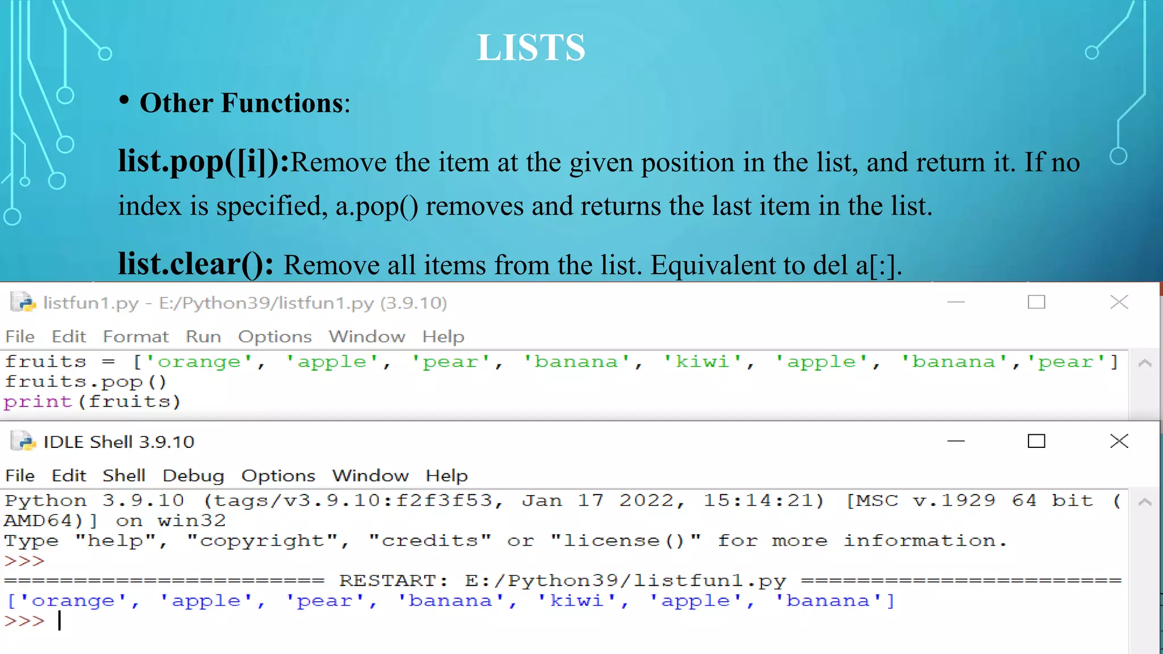Screen dimensions: 1163x654
Task: Open Format menu in the editor window
Action: click(136, 337)
